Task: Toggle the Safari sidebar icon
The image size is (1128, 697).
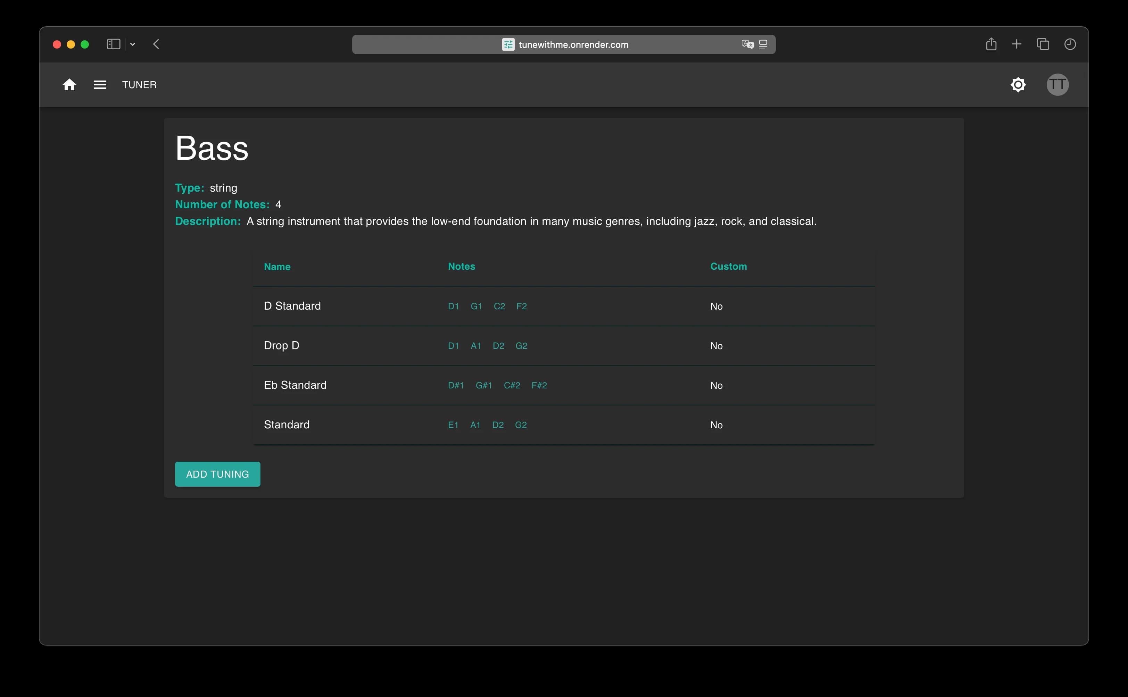Action: [113, 44]
